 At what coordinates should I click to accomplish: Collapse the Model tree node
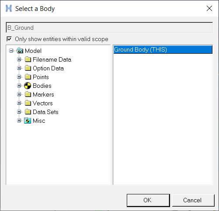pos(11,51)
